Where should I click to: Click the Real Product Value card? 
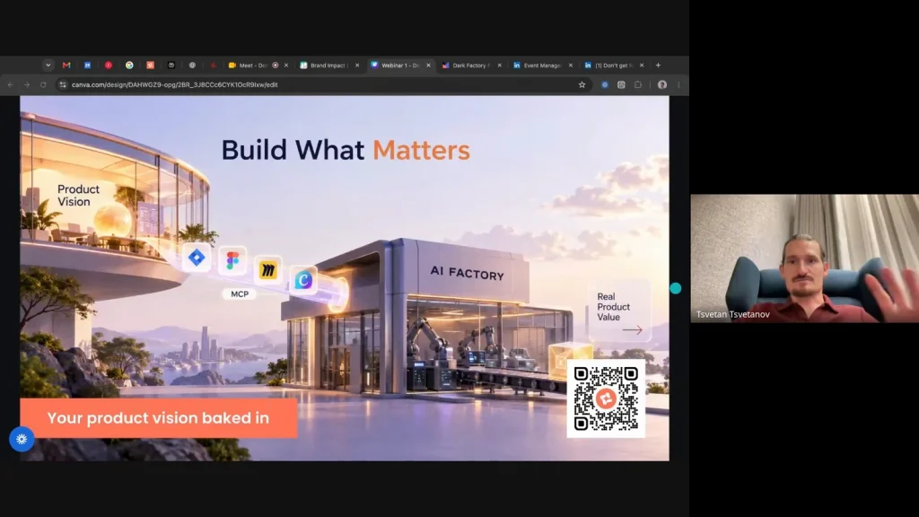(619, 310)
